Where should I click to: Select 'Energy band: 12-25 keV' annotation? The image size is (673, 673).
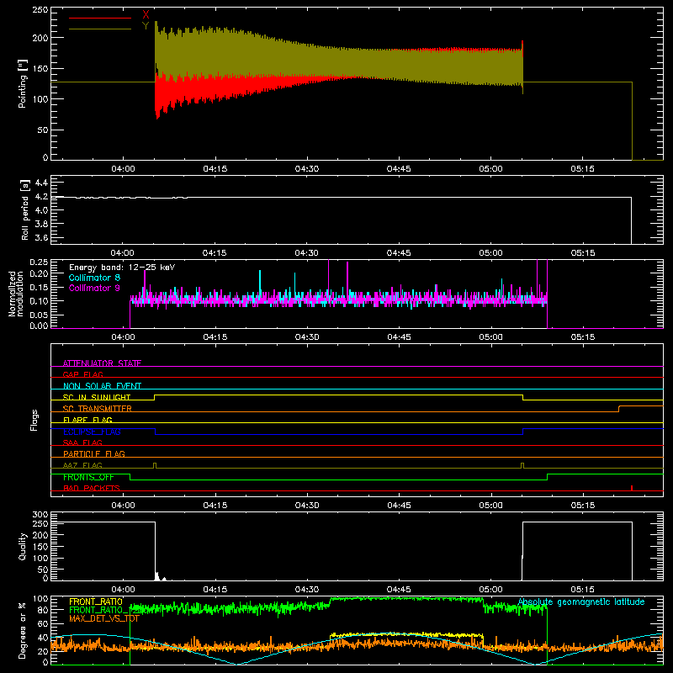(122, 268)
